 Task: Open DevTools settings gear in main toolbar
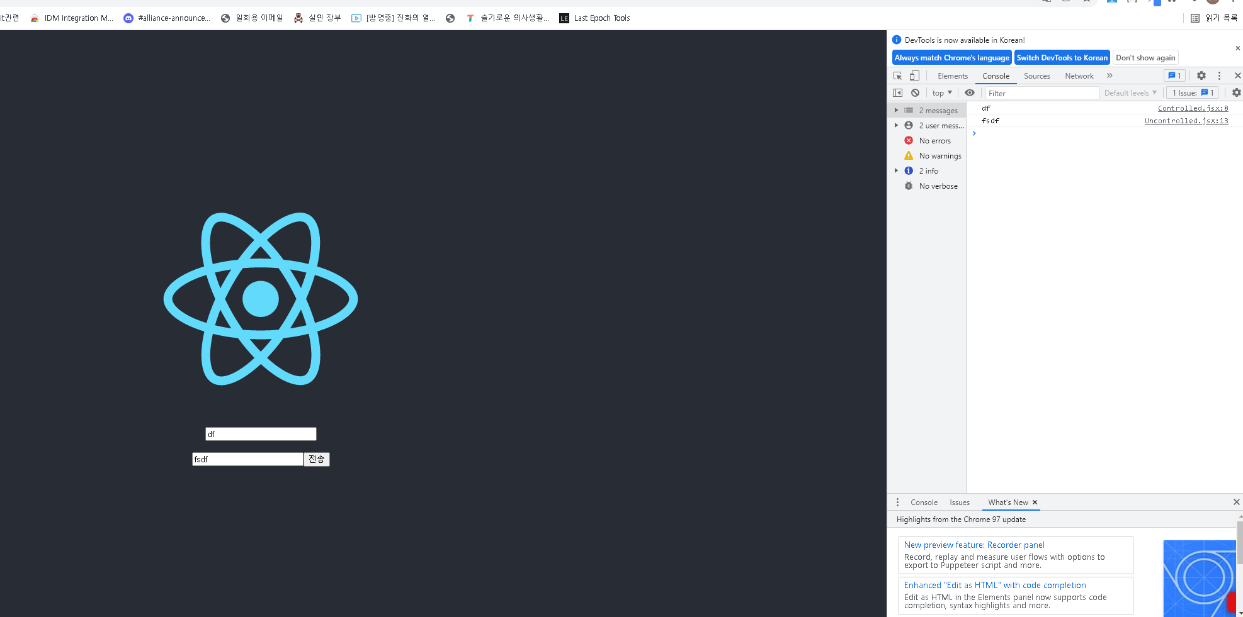(1201, 75)
